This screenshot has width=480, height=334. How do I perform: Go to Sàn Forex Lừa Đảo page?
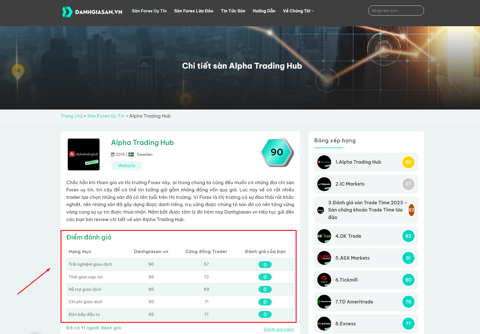194,11
